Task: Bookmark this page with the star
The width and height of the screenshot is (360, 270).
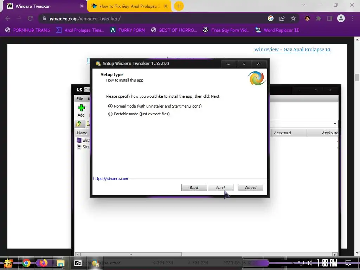Action: [x=293, y=18]
